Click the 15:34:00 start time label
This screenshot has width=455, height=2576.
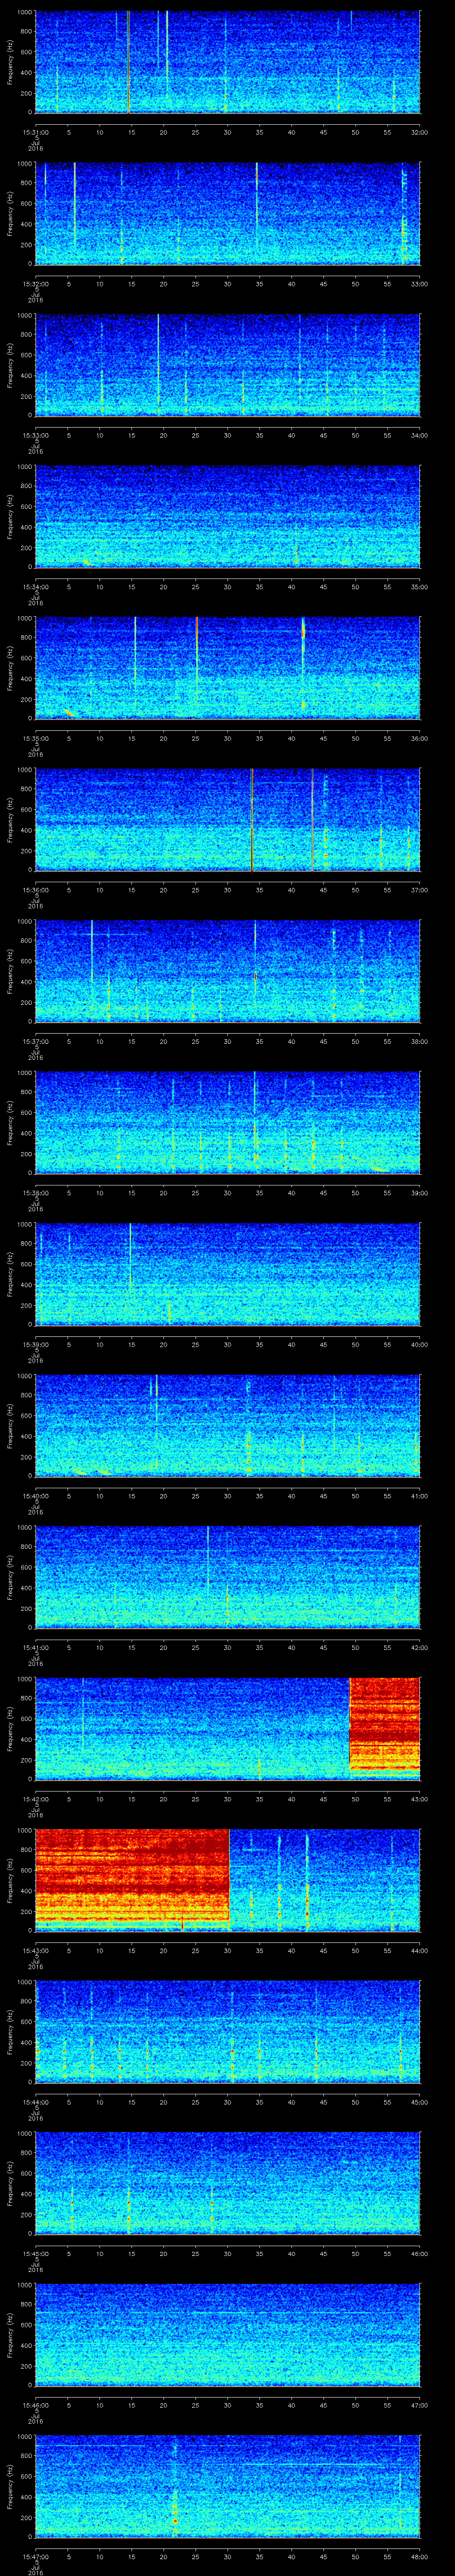[x=35, y=586]
